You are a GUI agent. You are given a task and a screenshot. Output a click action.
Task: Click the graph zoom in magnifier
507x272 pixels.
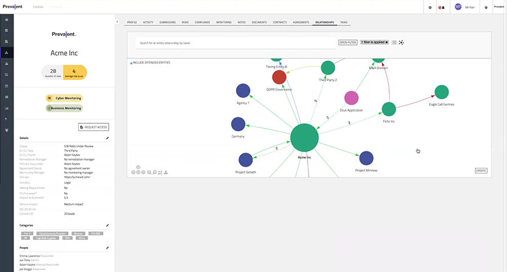(149, 172)
